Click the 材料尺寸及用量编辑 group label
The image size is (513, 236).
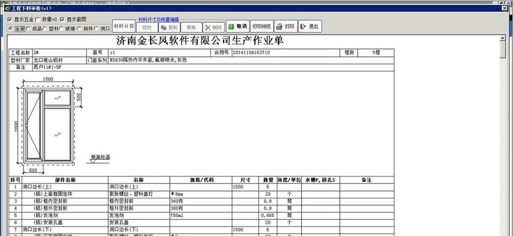[158, 19]
